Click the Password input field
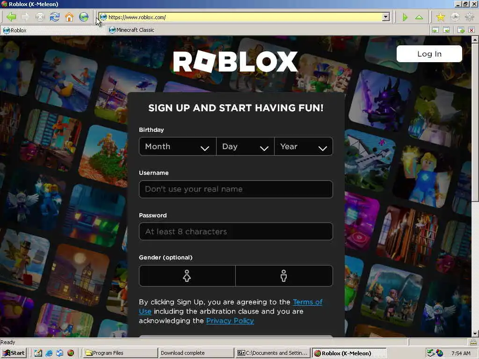 click(236, 231)
